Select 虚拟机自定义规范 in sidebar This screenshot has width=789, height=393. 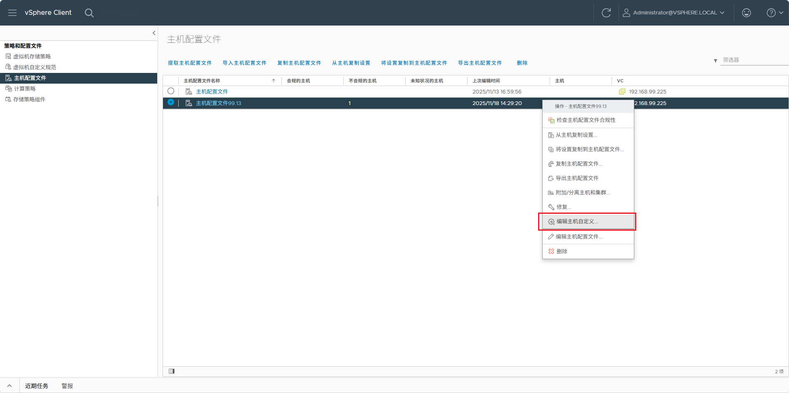[35, 67]
